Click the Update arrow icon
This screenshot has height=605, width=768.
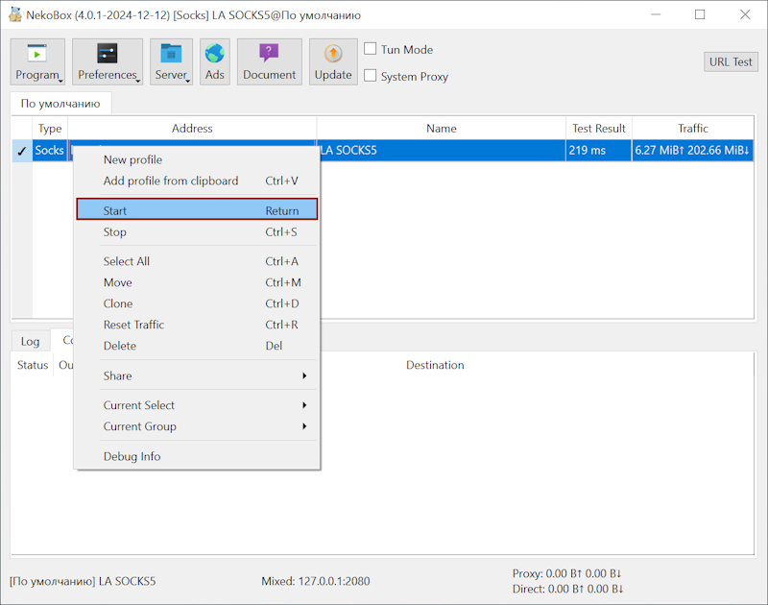332,55
